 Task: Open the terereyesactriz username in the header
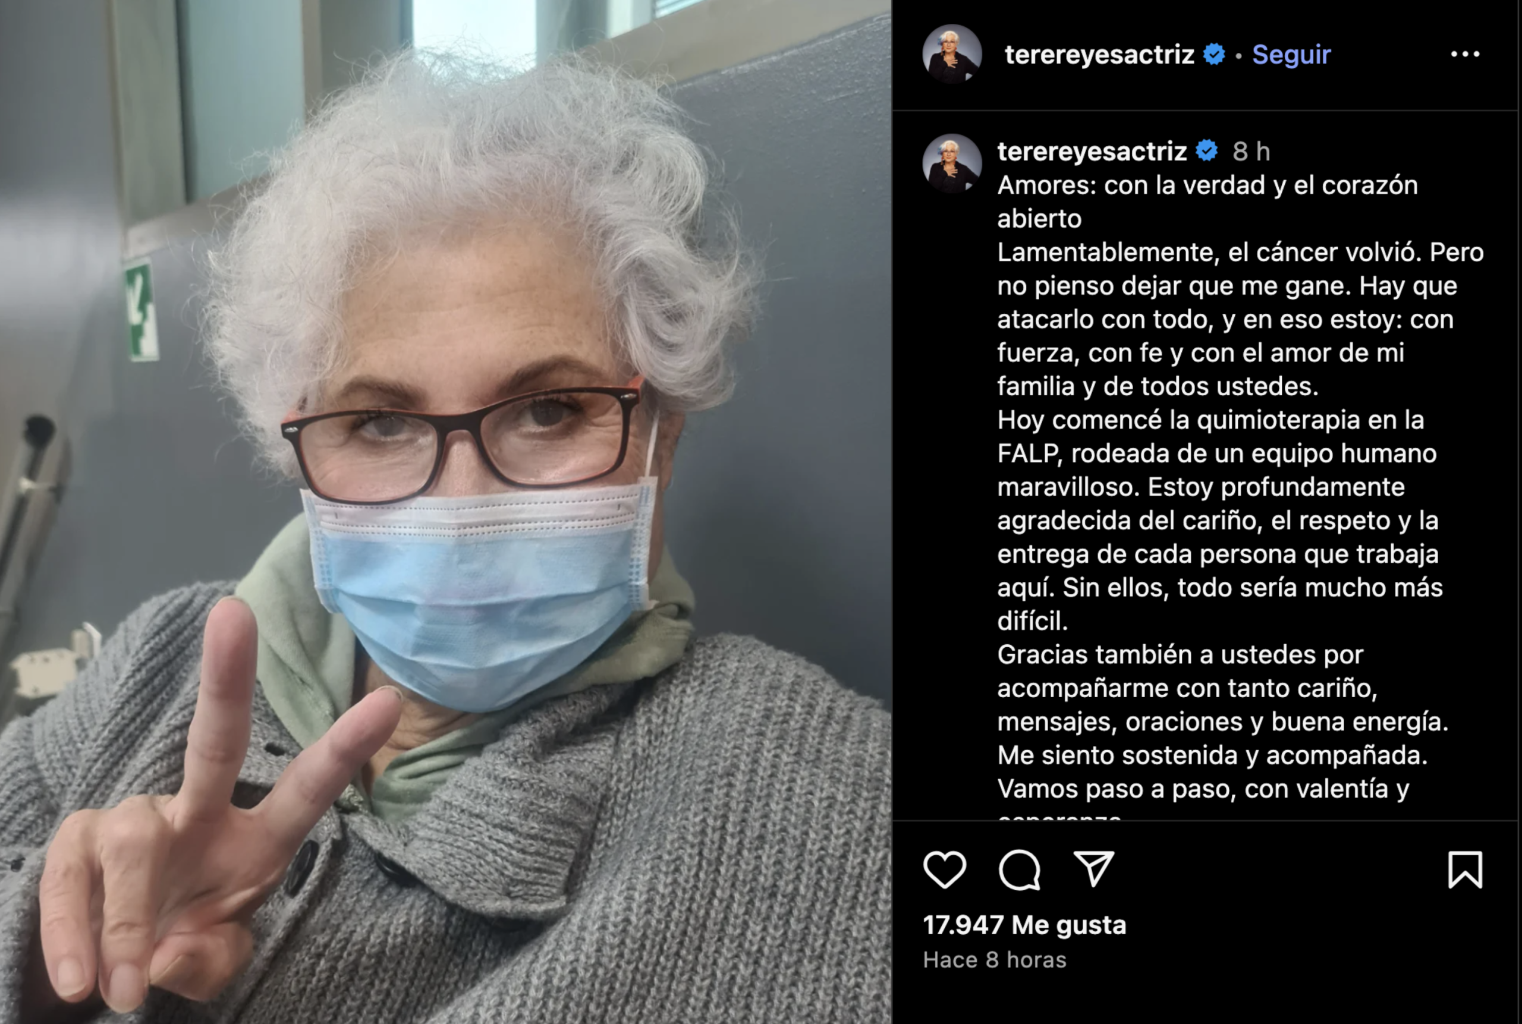(x=1099, y=54)
